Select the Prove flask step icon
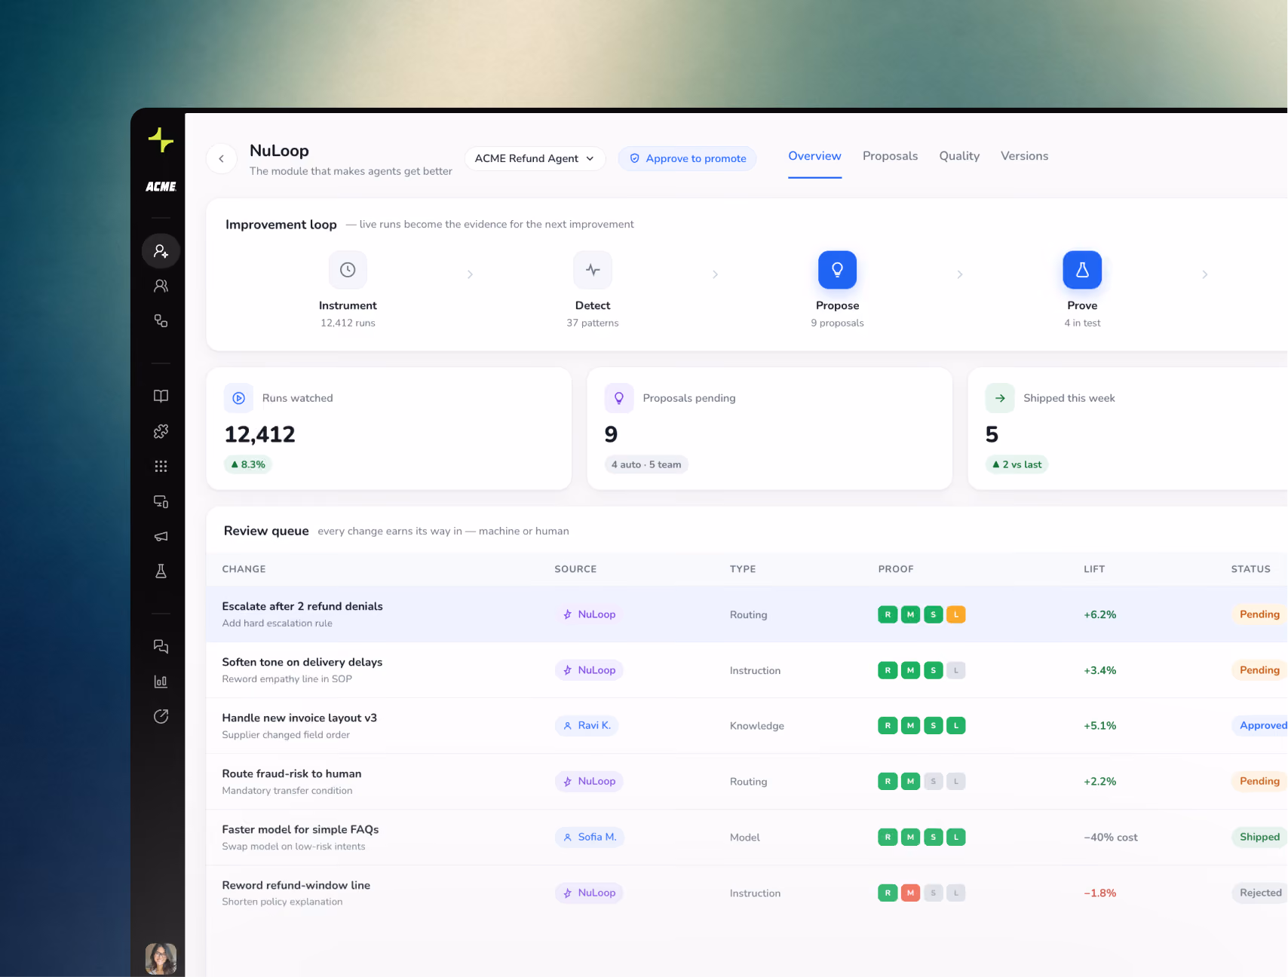This screenshot has height=977, width=1288. click(x=1082, y=270)
